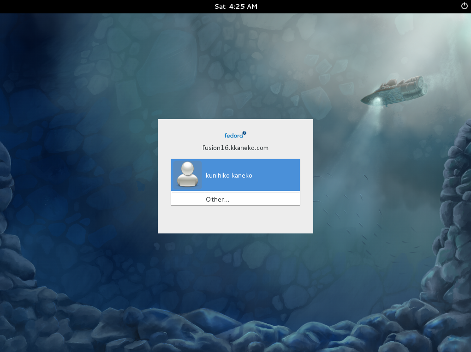Viewport: 471px width, 352px height.
Task: Click the fusion16.kkaneko.com hostname text
Action: coord(235,148)
